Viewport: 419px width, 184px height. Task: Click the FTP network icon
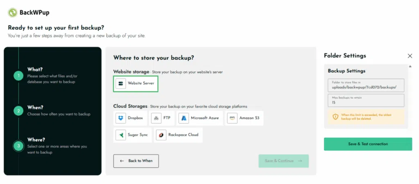point(156,118)
